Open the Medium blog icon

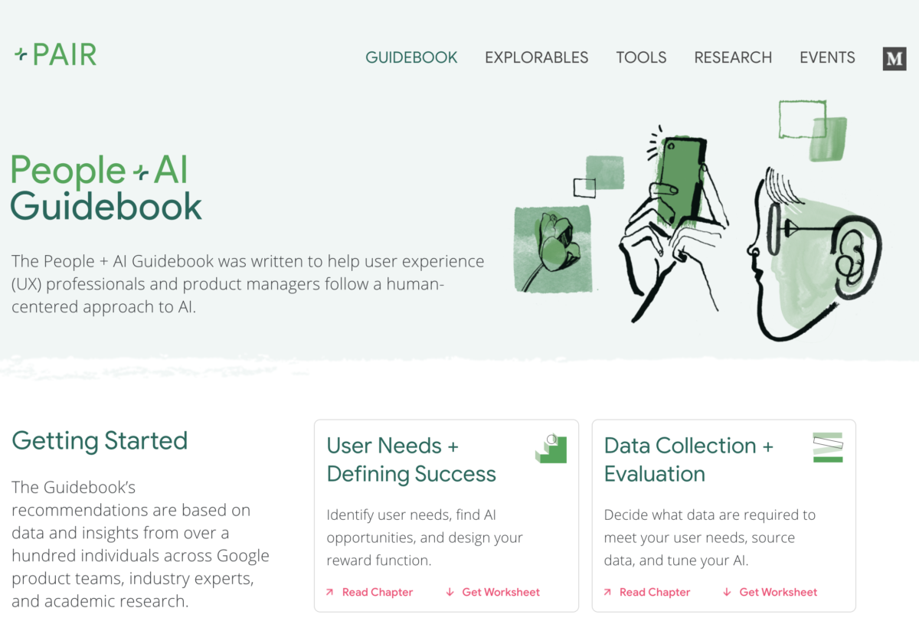click(894, 58)
